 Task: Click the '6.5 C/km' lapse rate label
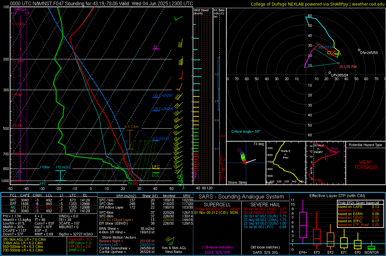[132, 127]
